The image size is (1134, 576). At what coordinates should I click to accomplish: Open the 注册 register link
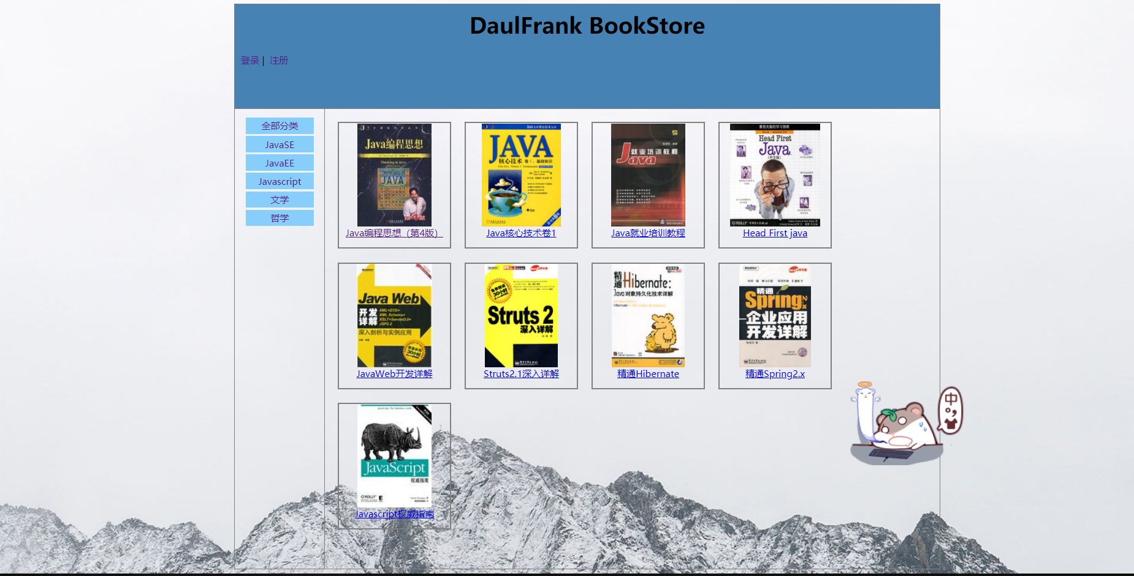pos(279,61)
